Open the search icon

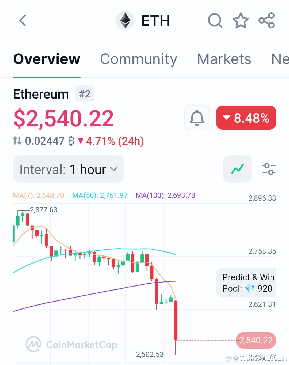click(x=215, y=20)
